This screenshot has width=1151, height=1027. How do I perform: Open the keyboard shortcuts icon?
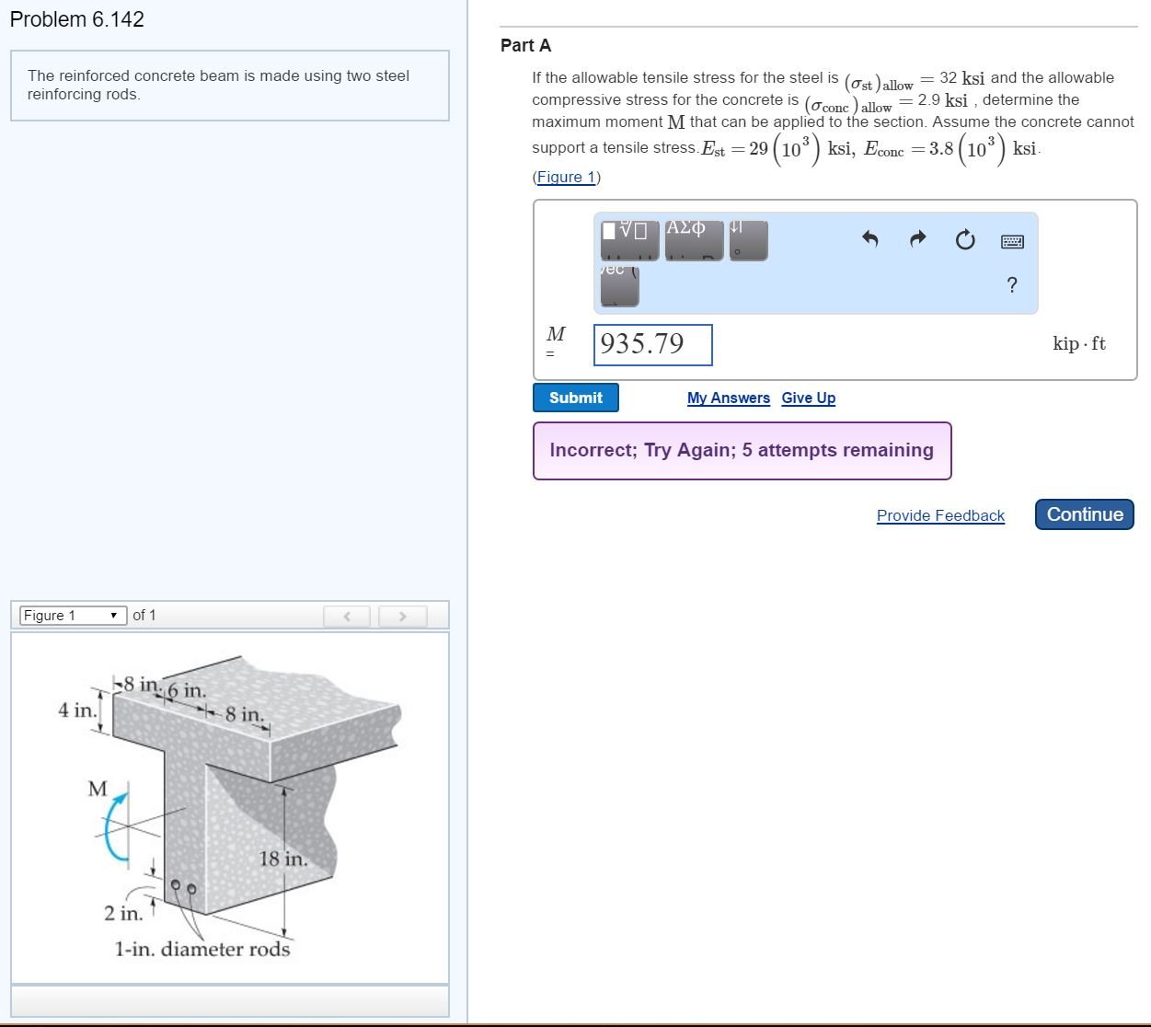(x=1012, y=238)
